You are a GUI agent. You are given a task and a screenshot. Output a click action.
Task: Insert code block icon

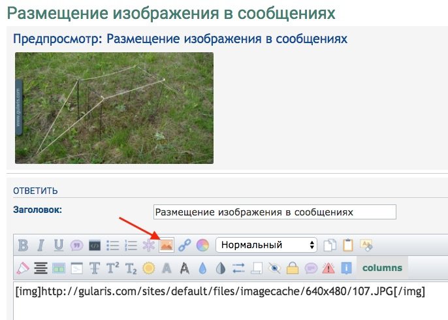click(94, 246)
